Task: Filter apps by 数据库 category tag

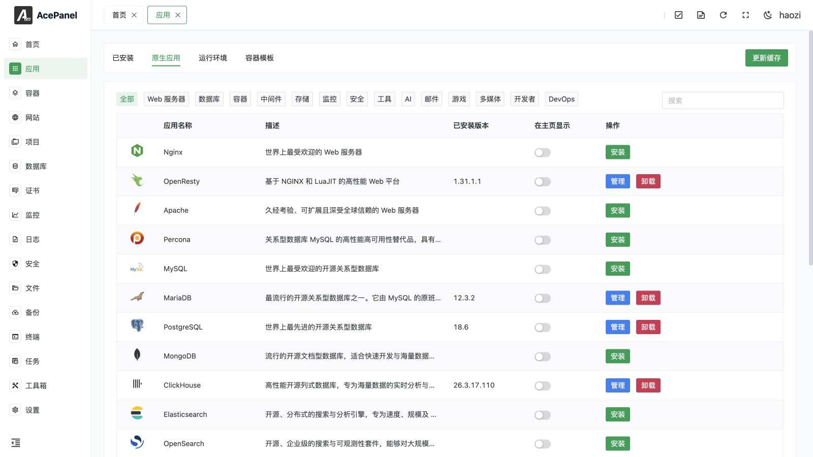Action: click(209, 99)
